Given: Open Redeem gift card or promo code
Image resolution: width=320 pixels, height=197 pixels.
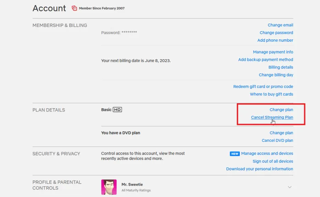Looking at the screenshot, I should pos(263,87).
